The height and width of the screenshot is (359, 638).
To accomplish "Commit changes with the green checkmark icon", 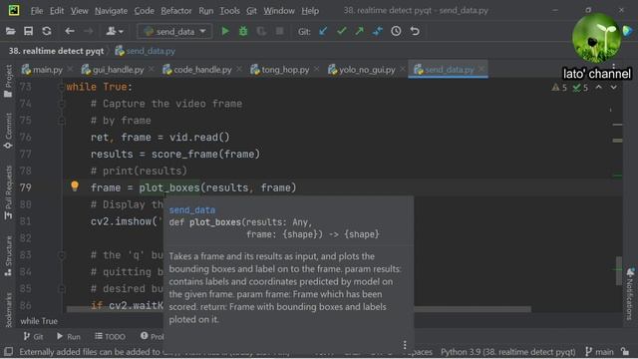I will [x=341, y=31].
